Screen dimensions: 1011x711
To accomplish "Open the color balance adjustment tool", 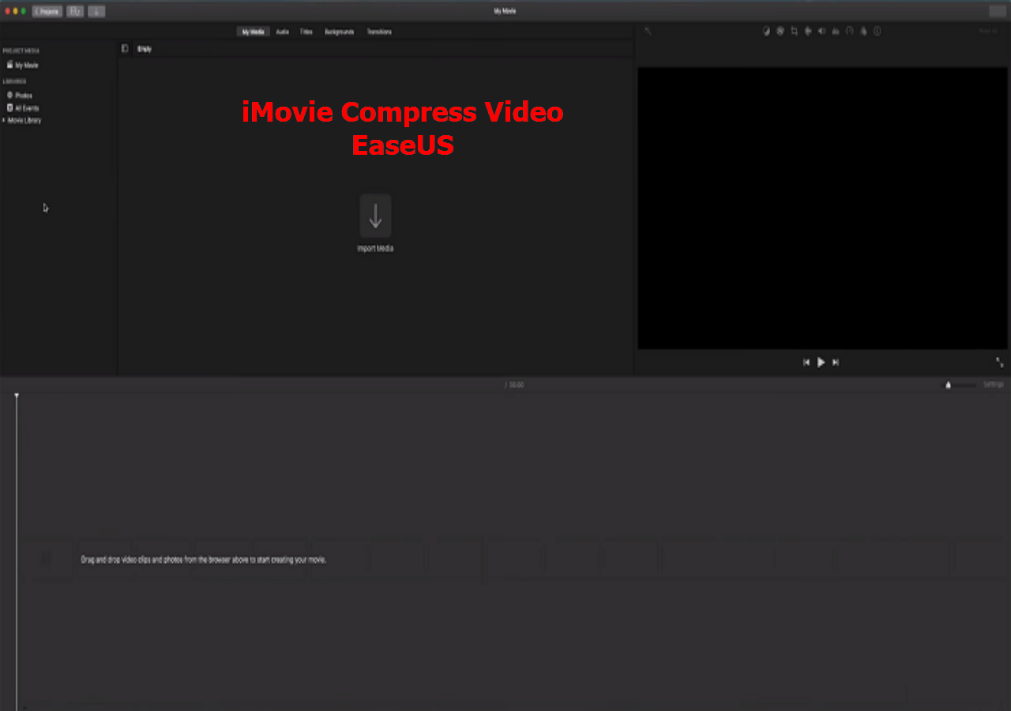I will [x=766, y=32].
